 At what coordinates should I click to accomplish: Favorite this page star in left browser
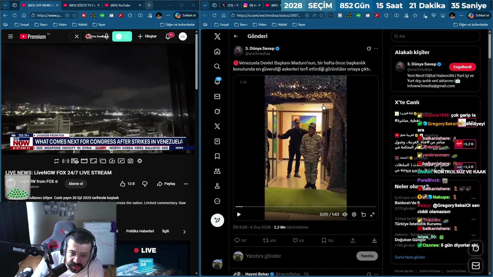[74, 15]
